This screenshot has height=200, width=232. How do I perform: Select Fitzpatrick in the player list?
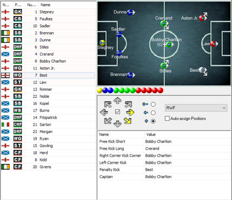pyautogui.click(x=48, y=117)
